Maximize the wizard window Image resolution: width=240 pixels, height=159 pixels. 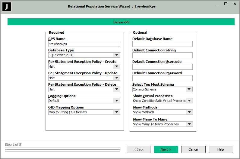226,4
